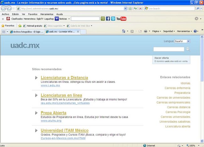Open toolbar settings gear icon

[x=196, y=19]
